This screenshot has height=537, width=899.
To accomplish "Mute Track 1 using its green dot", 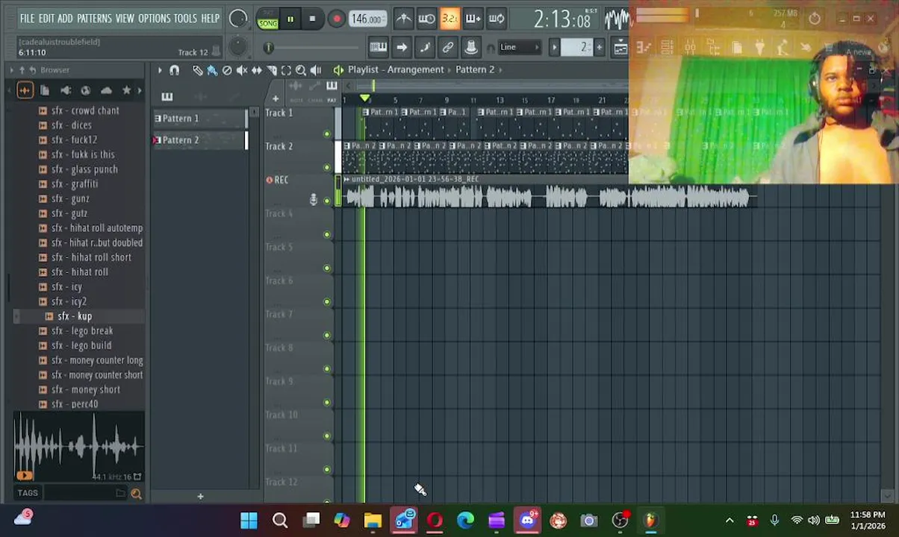I will [x=326, y=134].
